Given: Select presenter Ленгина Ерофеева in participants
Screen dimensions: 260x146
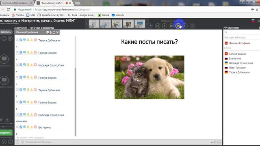Looking at the screenshot, I should click(239, 43).
